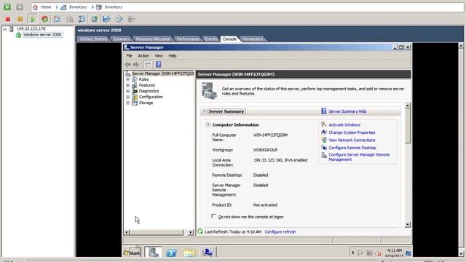The image size is (466, 262).
Task: Power off the VM with red stop icon
Action: (x=8, y=19)
